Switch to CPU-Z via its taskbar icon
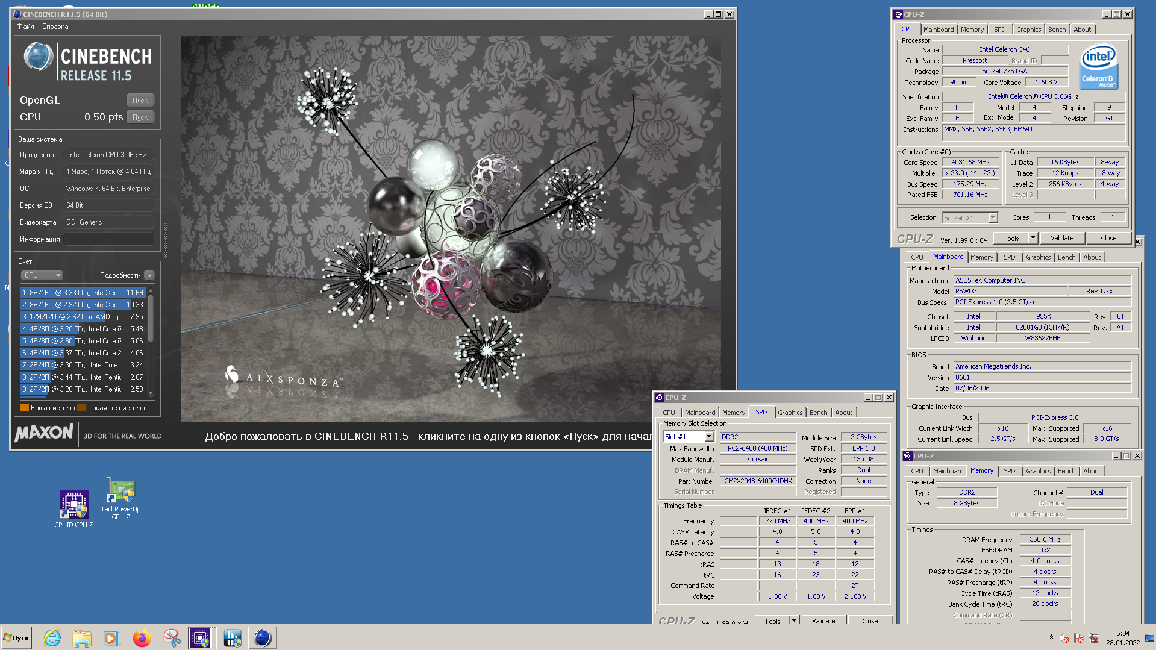This screenshot has width=1156, height=650. point(200,637)
